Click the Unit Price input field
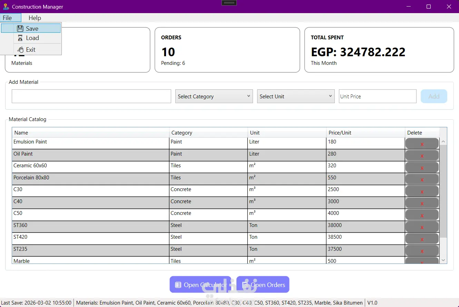The height and width of the screenshot is (307, 459). [378, 96]
